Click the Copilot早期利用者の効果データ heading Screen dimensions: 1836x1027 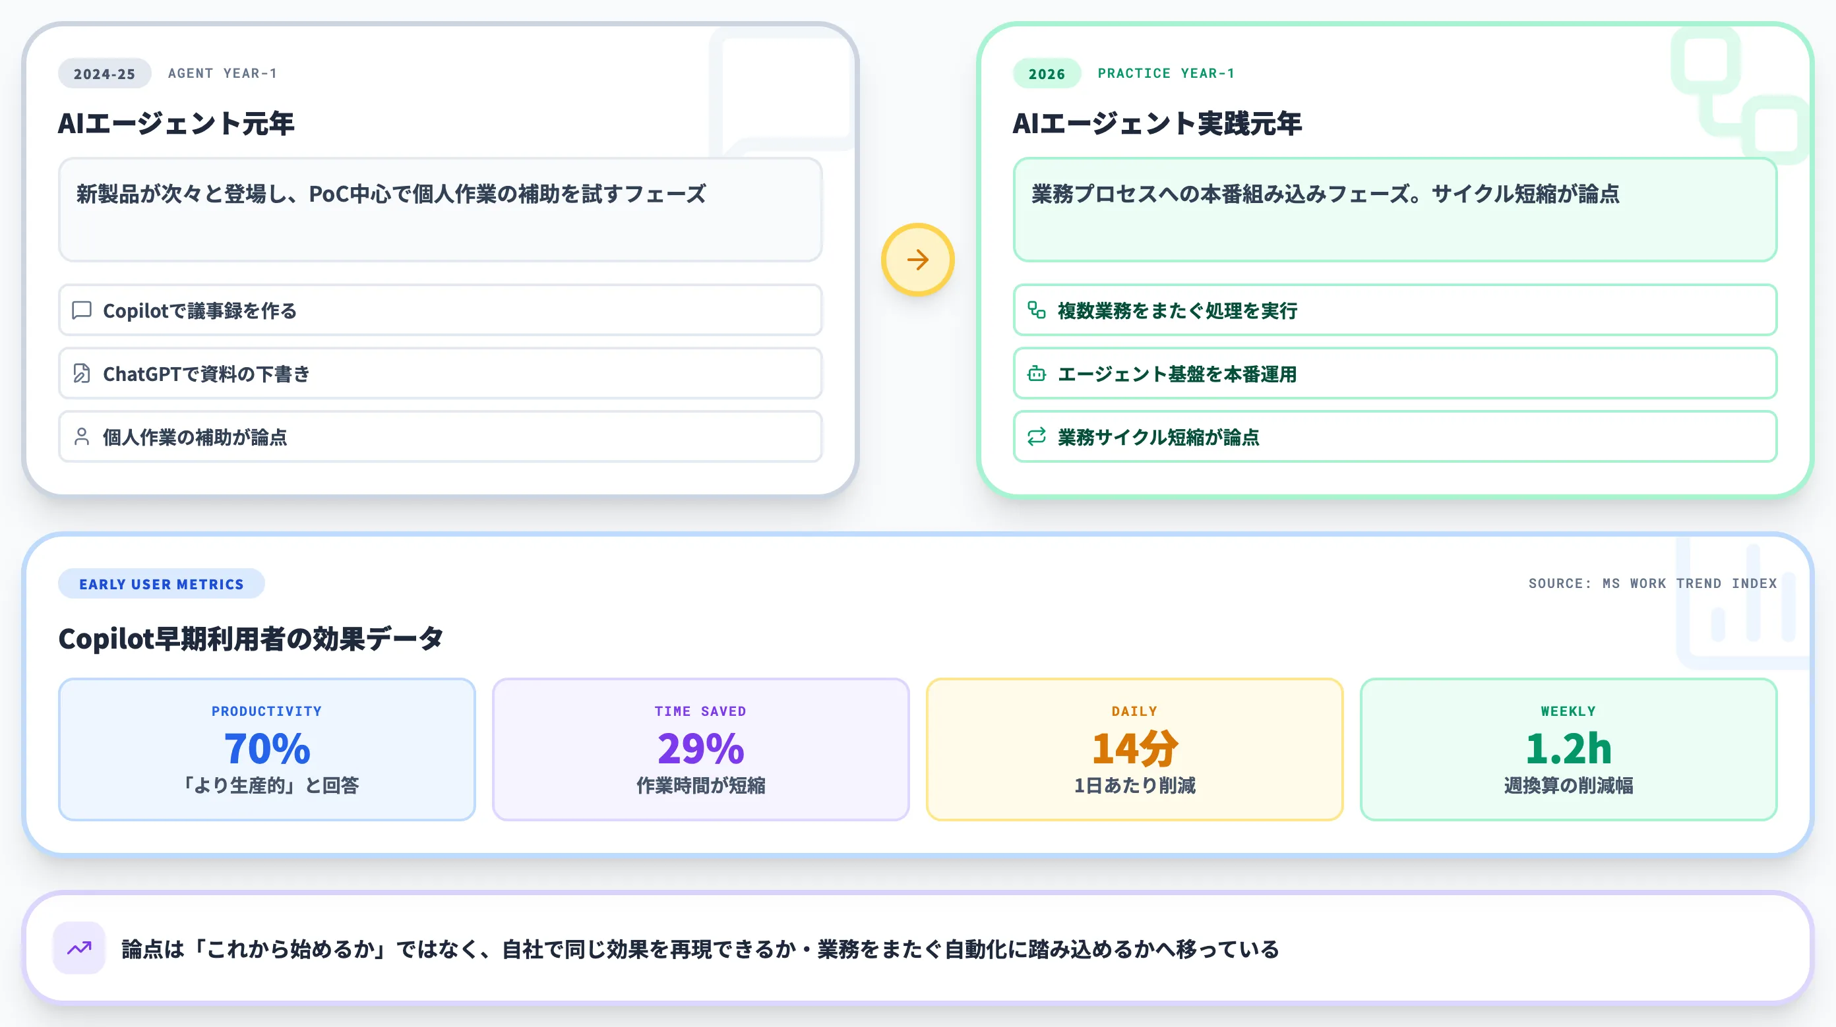click(251, 639)
